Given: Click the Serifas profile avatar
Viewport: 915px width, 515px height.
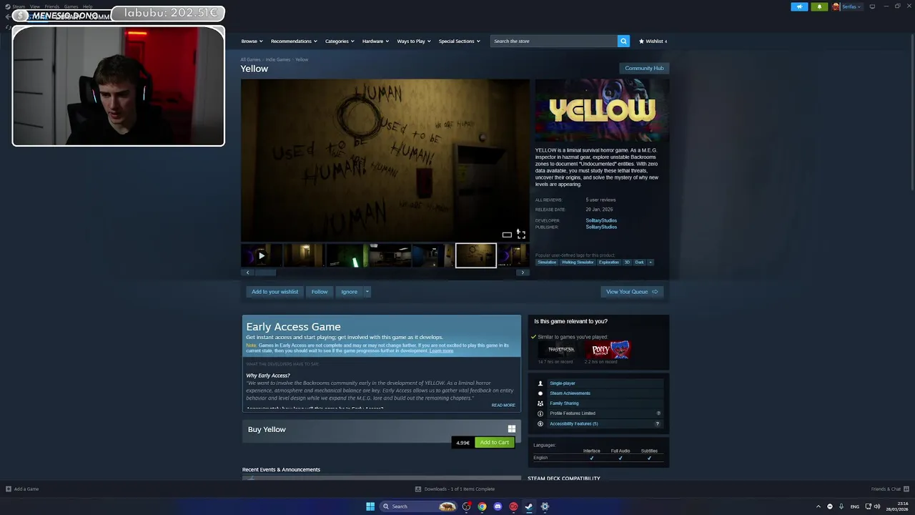Looking at the screenshot, I should coord(836,6).
